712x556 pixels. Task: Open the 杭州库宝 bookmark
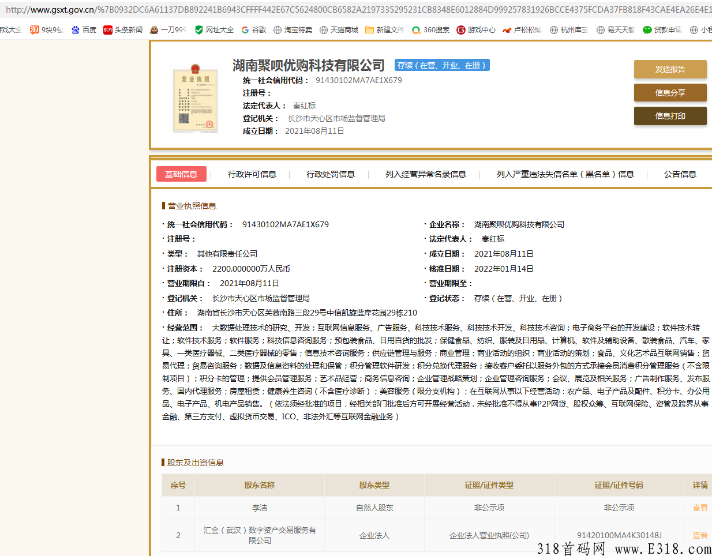(569, 29)
